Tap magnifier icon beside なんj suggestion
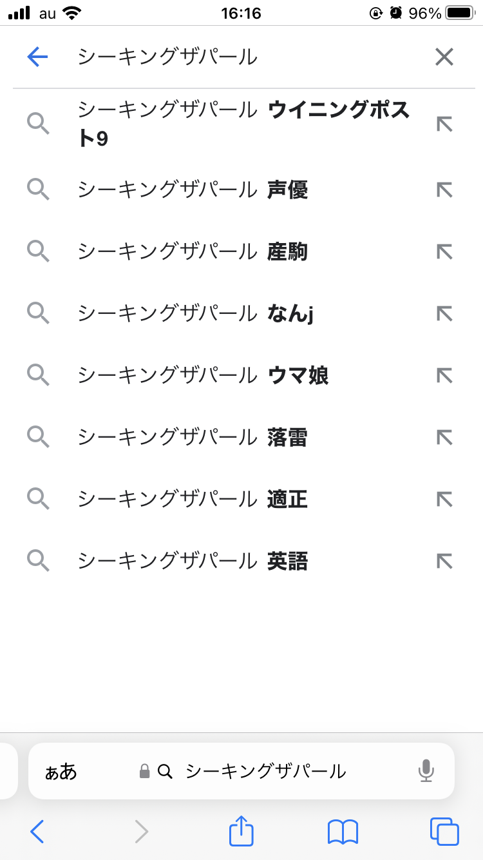The image size is (483, 860). (x=39, y=313)
